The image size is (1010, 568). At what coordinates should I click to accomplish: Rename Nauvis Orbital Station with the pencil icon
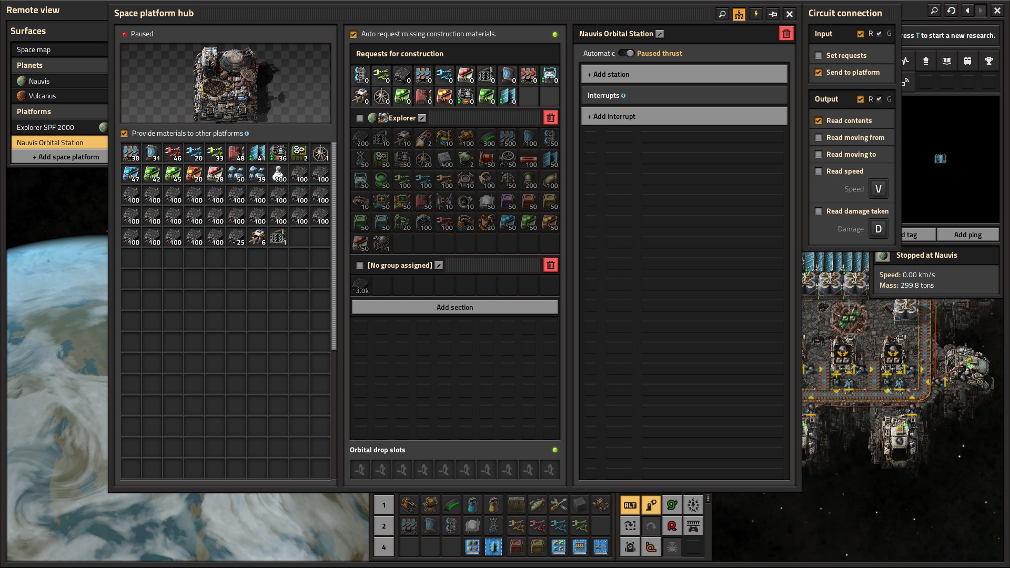tap(660, 34)
